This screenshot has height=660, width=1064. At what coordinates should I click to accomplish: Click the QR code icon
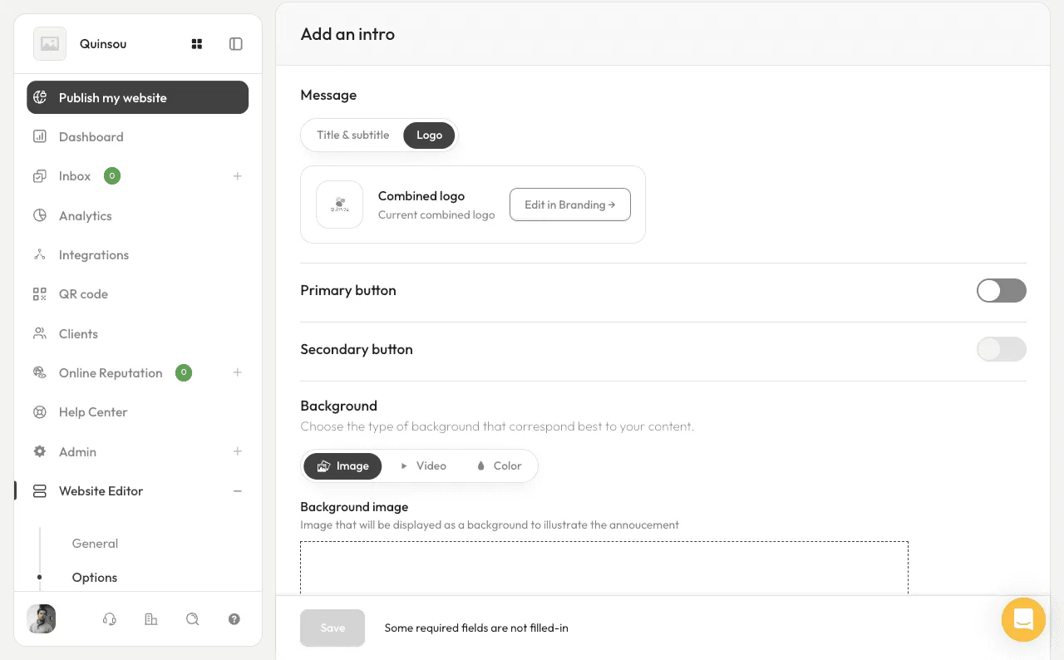tap(39, 294)
